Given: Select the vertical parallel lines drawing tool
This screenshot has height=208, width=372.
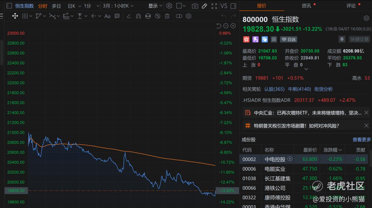Looking at the screenshot, I should 25,16.
